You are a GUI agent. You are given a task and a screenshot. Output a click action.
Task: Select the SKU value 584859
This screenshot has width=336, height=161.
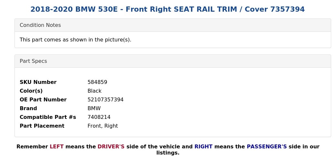(x=97, y=82)
